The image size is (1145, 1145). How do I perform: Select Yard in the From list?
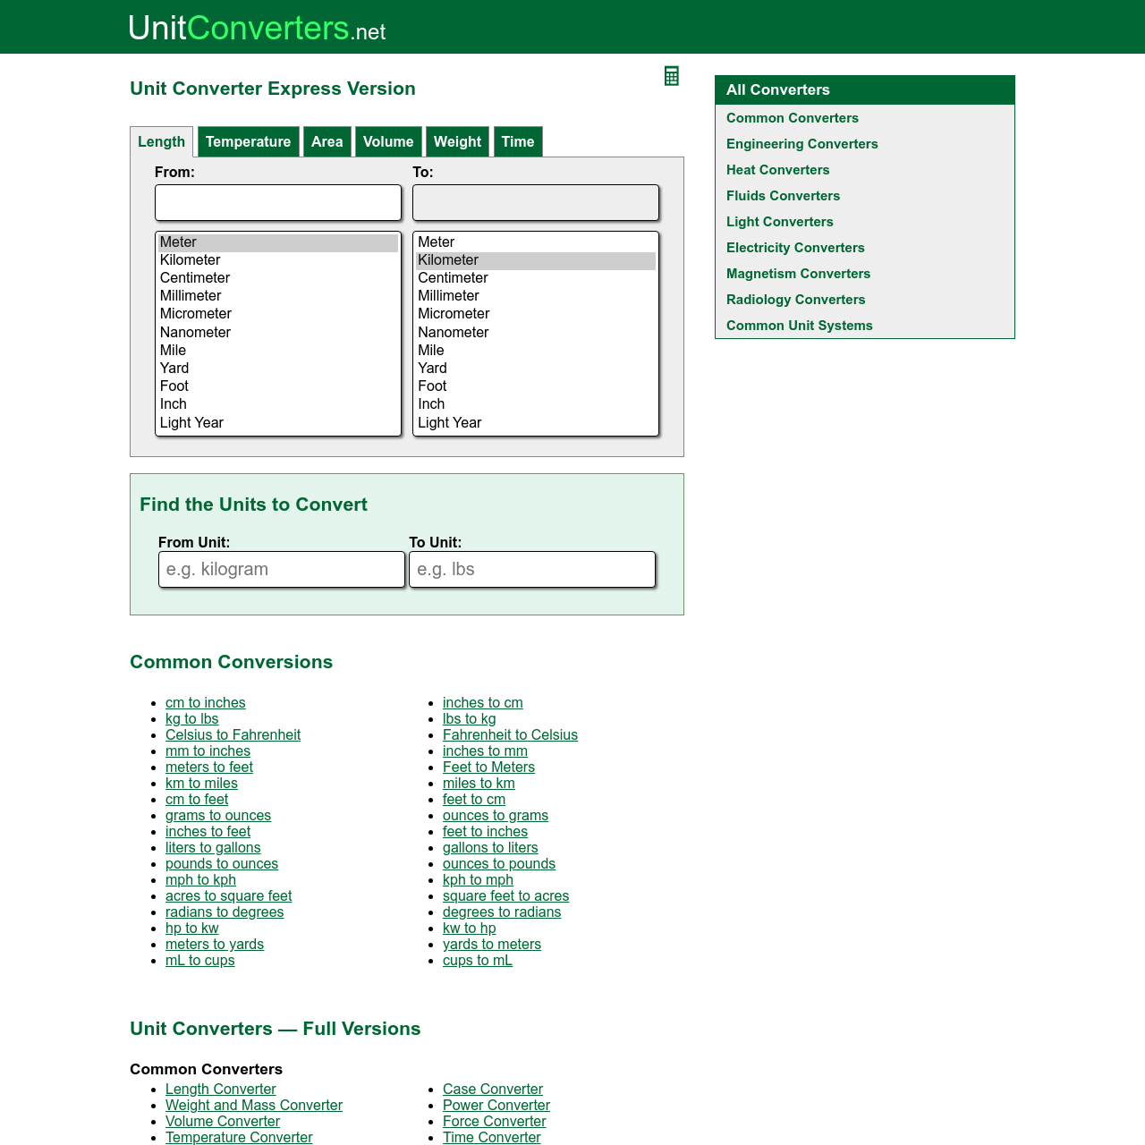click(x=278, y=369)
